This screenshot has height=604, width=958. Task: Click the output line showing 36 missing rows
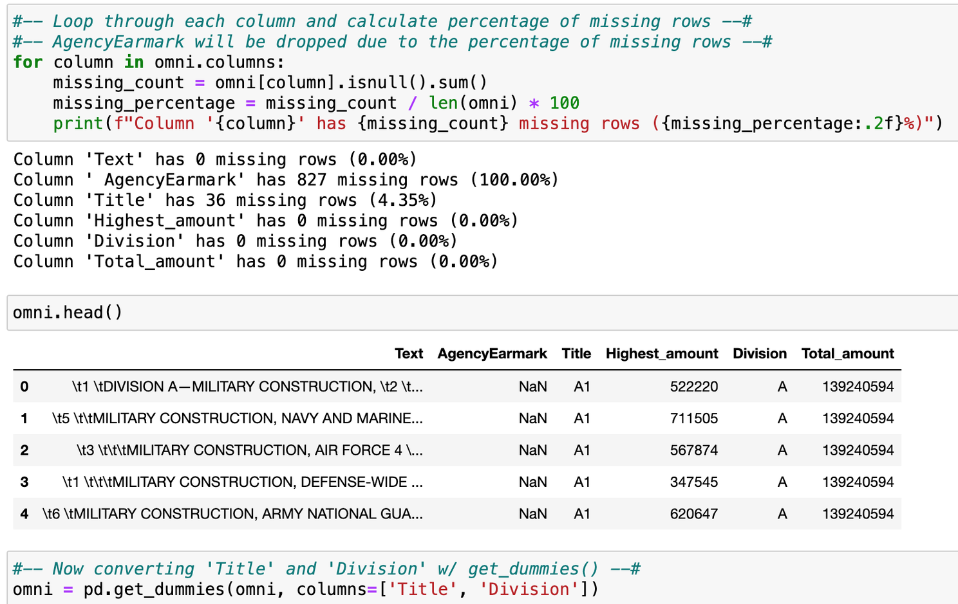pyautogui.click(x=225, y=201)
